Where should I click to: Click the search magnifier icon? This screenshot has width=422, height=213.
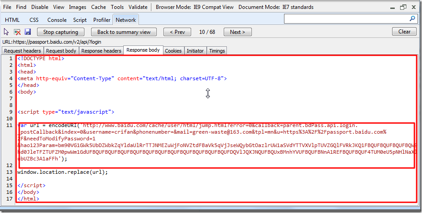412,19
